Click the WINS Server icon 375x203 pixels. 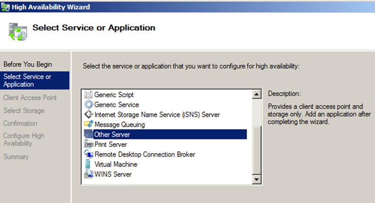[88, 174]
